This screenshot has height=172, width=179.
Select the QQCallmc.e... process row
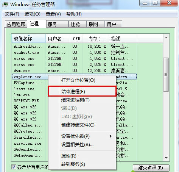click(x=30, y=125)
